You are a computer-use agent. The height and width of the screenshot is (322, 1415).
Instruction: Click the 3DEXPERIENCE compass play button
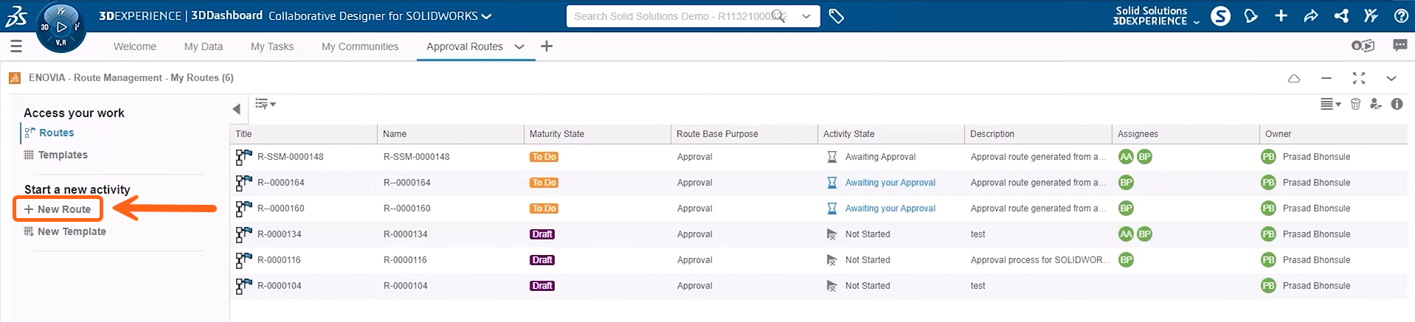tap(61, 27)
